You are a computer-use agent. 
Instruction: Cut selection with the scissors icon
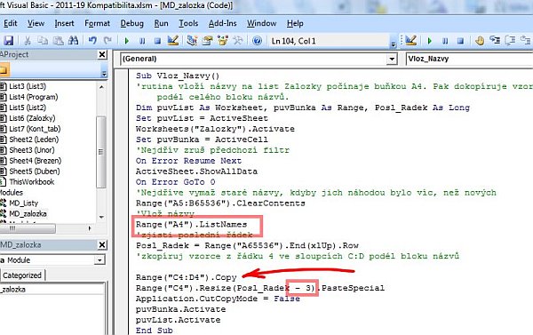28,41
